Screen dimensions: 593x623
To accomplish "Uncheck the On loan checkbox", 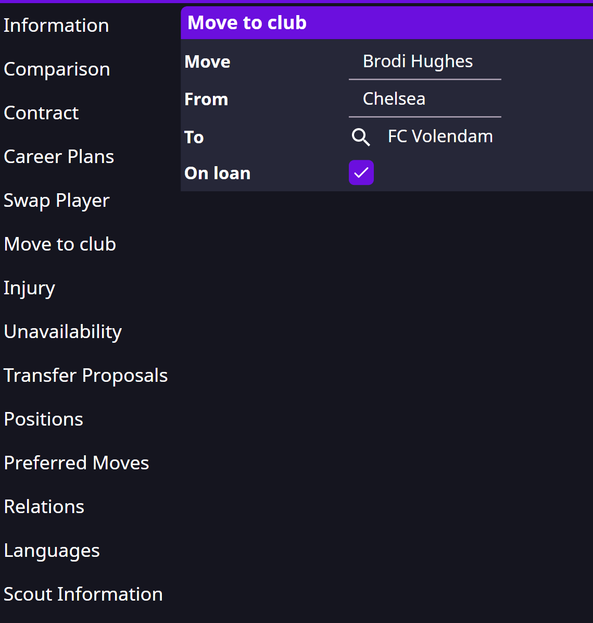I will 361,172.
